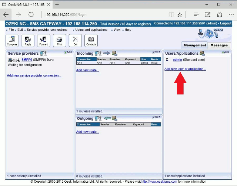Open the admin user link
237x186 pixels.
(177, 60)
